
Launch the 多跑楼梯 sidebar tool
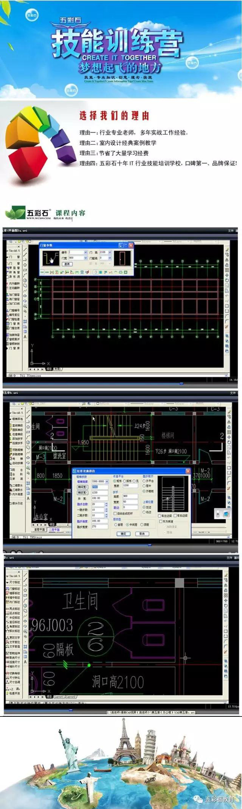pos(17,454)
